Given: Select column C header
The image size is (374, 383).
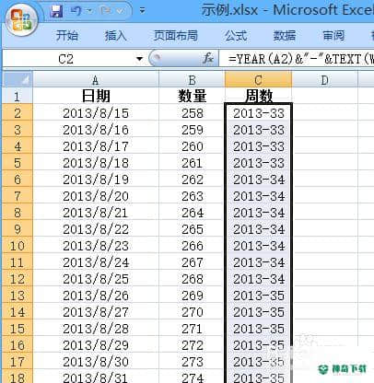Looking at the screenshot, I should (x=258, y=80).
